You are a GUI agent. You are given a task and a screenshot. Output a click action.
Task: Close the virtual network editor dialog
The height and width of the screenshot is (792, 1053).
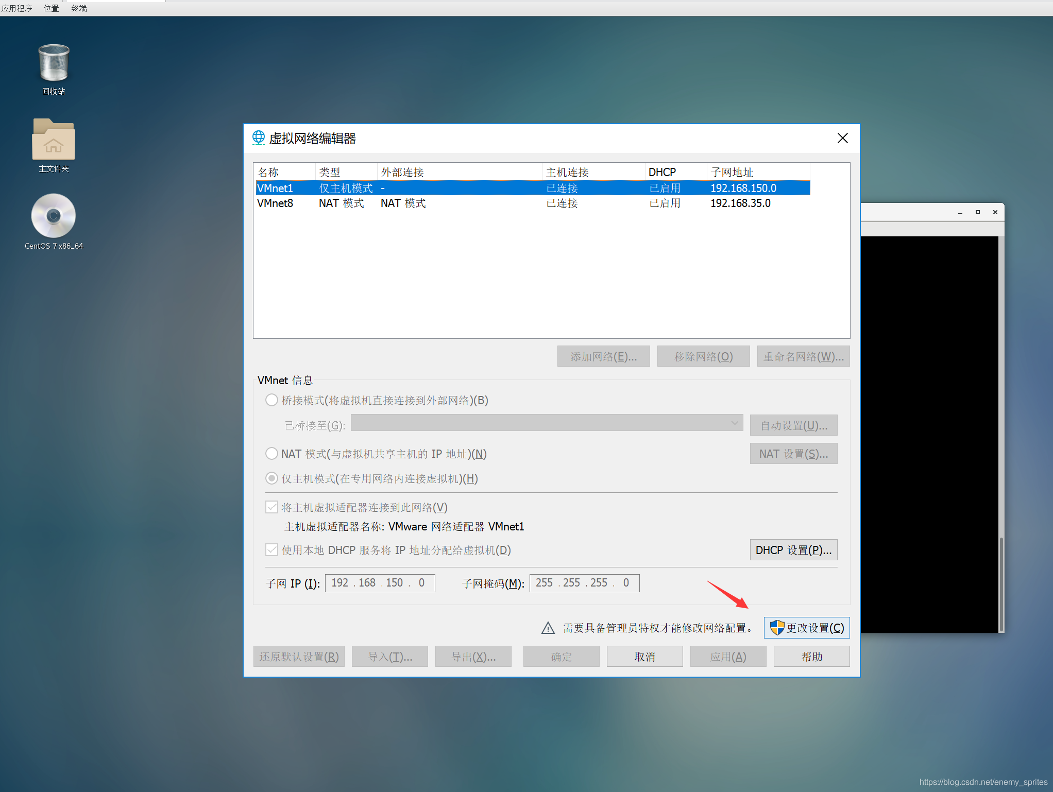[842, 138]
